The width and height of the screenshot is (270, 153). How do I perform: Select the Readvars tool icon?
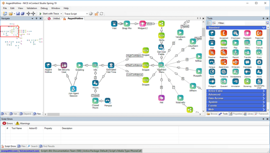point(224,52)
